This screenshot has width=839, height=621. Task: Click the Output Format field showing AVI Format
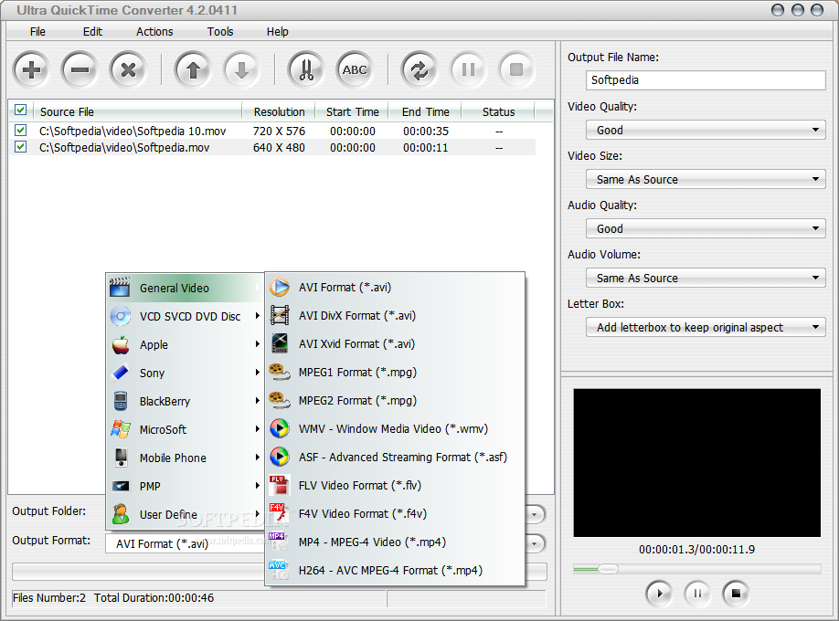click(186, 543)
